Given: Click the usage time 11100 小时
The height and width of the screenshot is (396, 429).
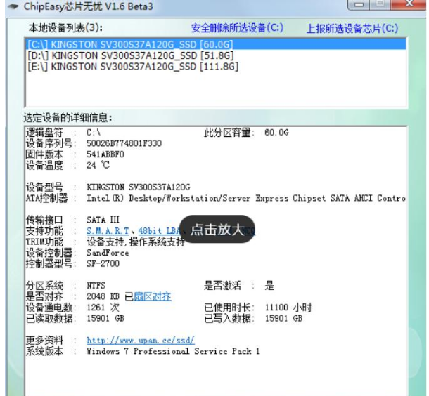Looking at the screenshot, I should click(288, 308).
